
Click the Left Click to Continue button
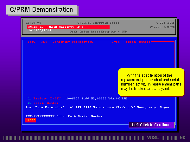point(151,125)
